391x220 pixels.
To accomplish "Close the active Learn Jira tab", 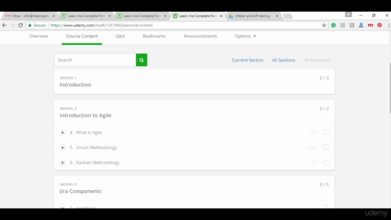I will tap(221, 16).
